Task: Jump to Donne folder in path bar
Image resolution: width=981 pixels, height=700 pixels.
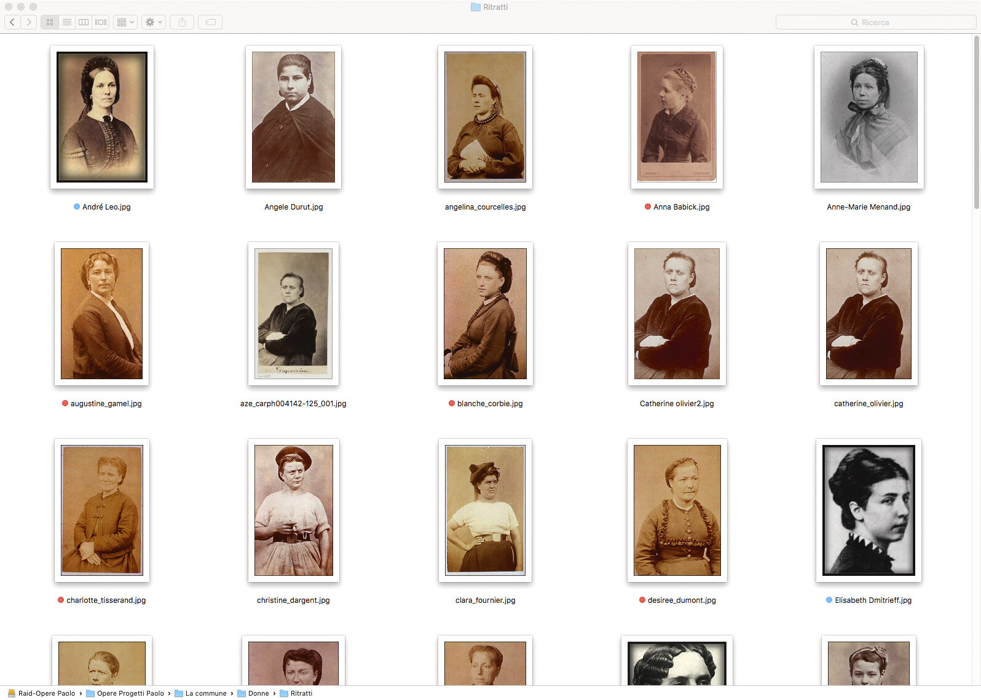Action: (258, 693)
